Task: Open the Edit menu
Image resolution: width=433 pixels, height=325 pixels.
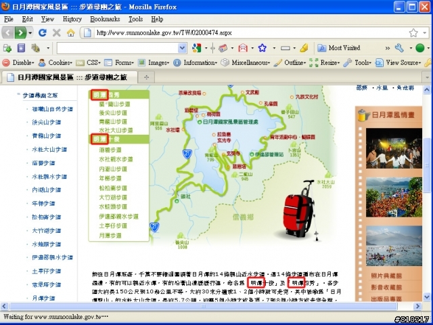Action: (x=27, y=19)
